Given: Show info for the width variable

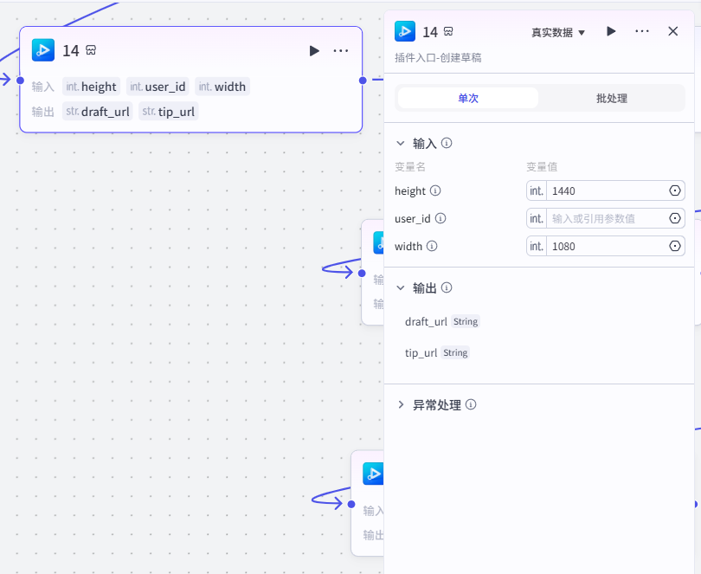Looking at the screenshot, I should (x=432, y=246).
